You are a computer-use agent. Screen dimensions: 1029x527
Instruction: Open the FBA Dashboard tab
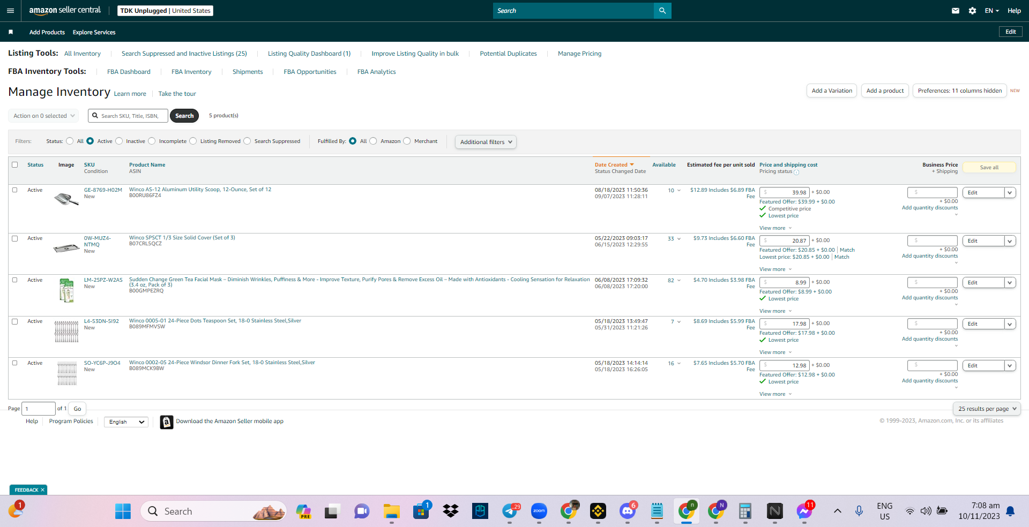pos(129,72)
